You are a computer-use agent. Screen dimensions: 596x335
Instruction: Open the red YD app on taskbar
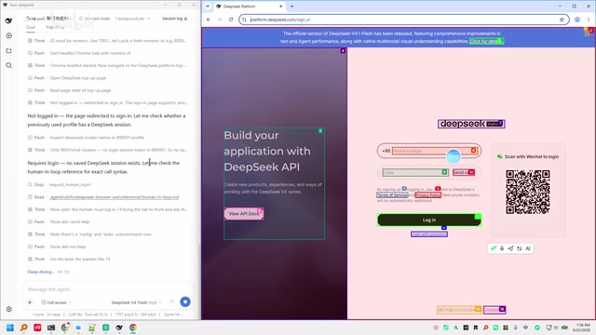(37, 328)
